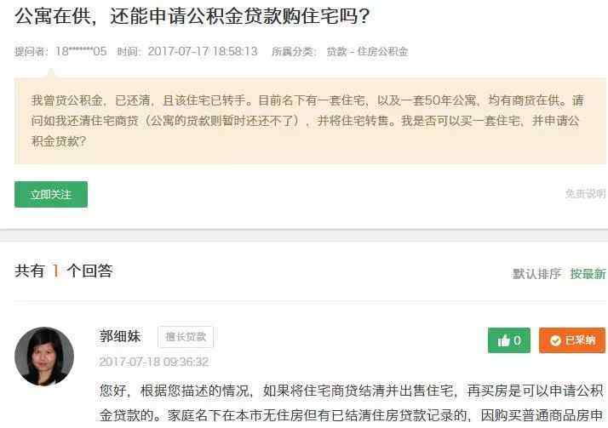Open the 免责说明 disclaimer link

(x=586, y=194)
